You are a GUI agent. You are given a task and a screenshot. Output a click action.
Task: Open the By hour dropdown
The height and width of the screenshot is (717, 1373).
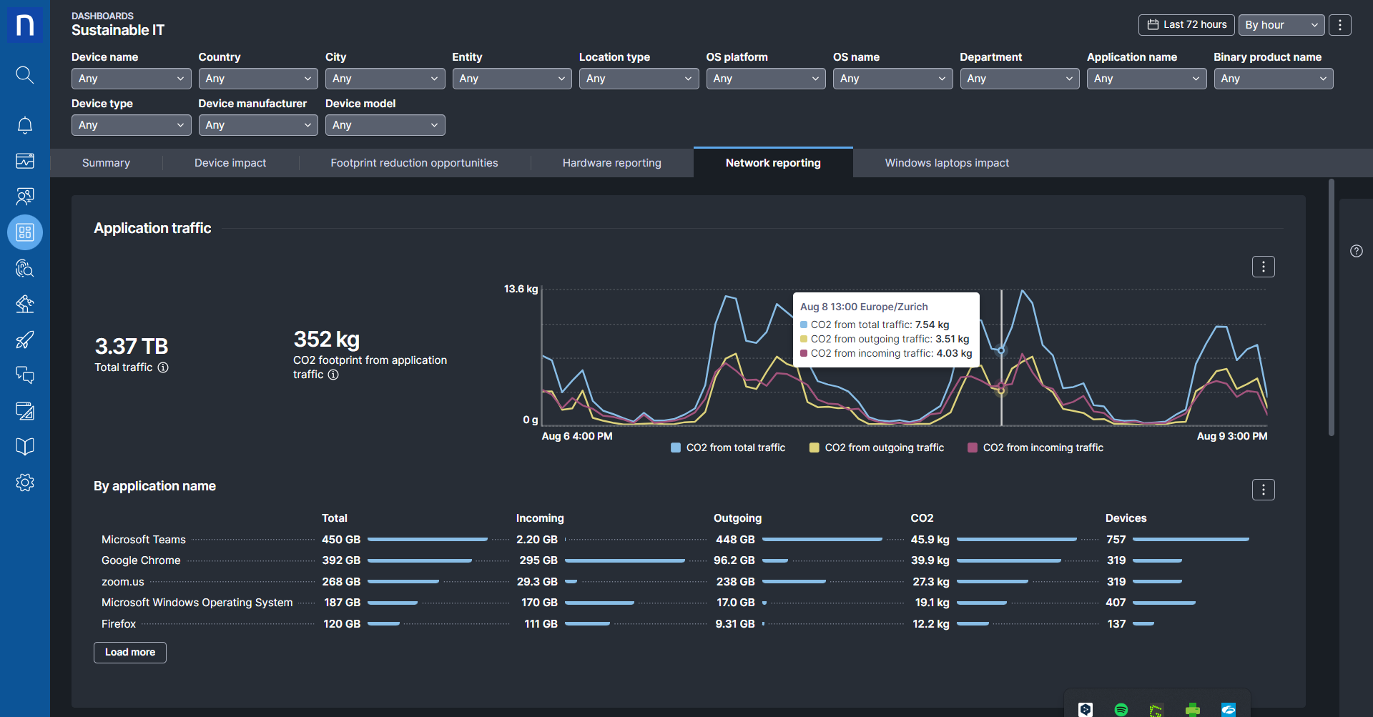(x=1281, y=25)
